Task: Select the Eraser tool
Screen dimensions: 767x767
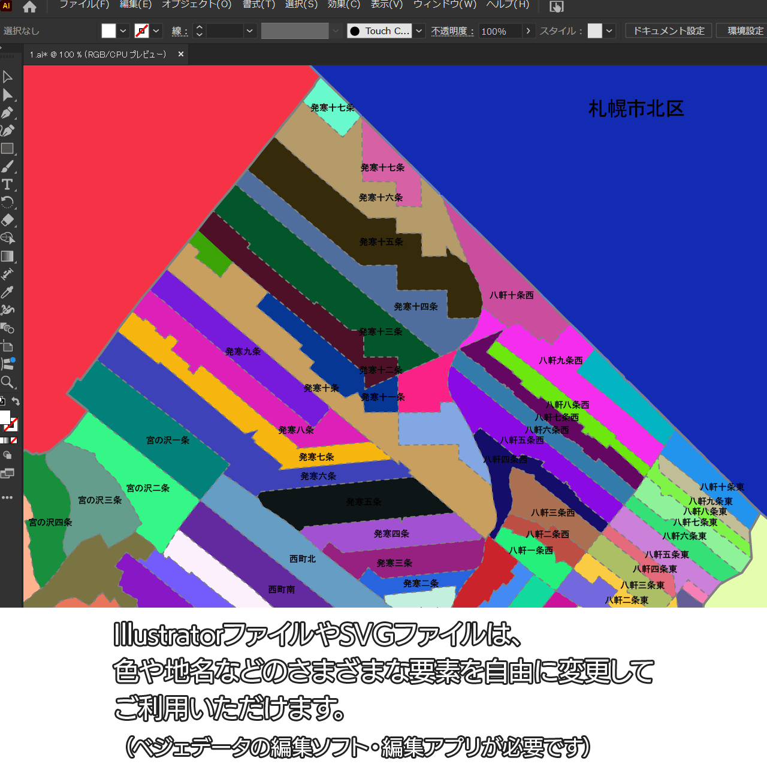Action: pos(7,221)
